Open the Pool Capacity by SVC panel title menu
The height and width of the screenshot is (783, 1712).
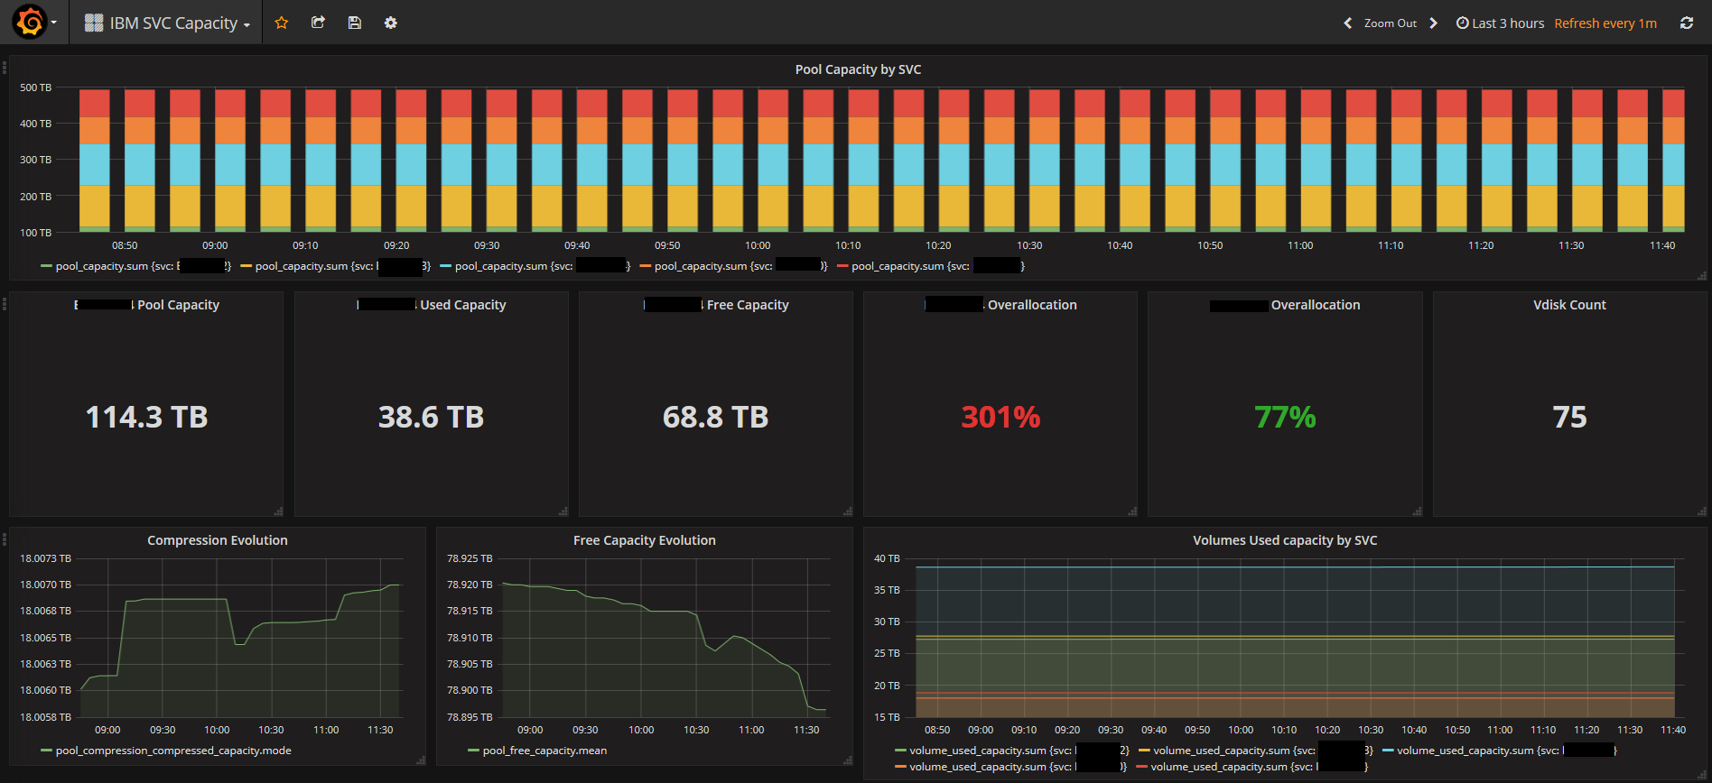(858, 69)
